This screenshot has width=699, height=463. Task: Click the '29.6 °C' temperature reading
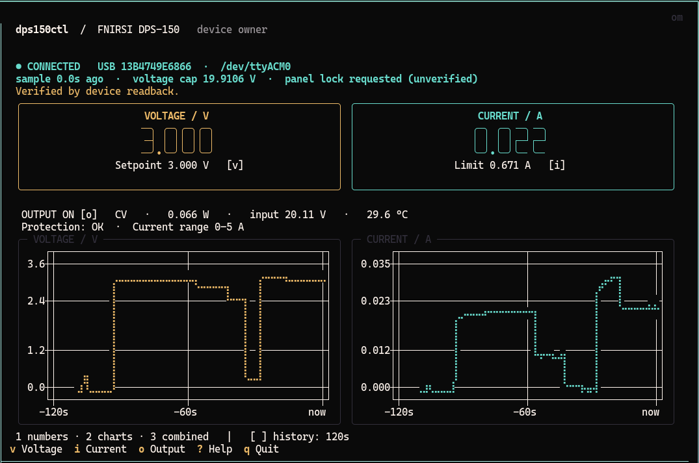pyautogui.click(x=387, y=214)
